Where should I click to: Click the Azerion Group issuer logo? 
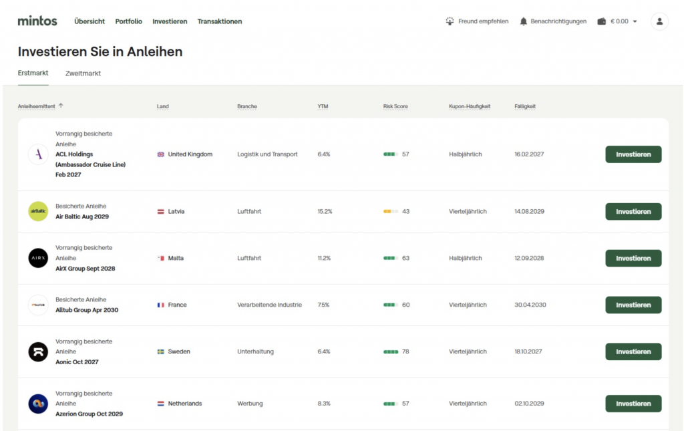38,404
